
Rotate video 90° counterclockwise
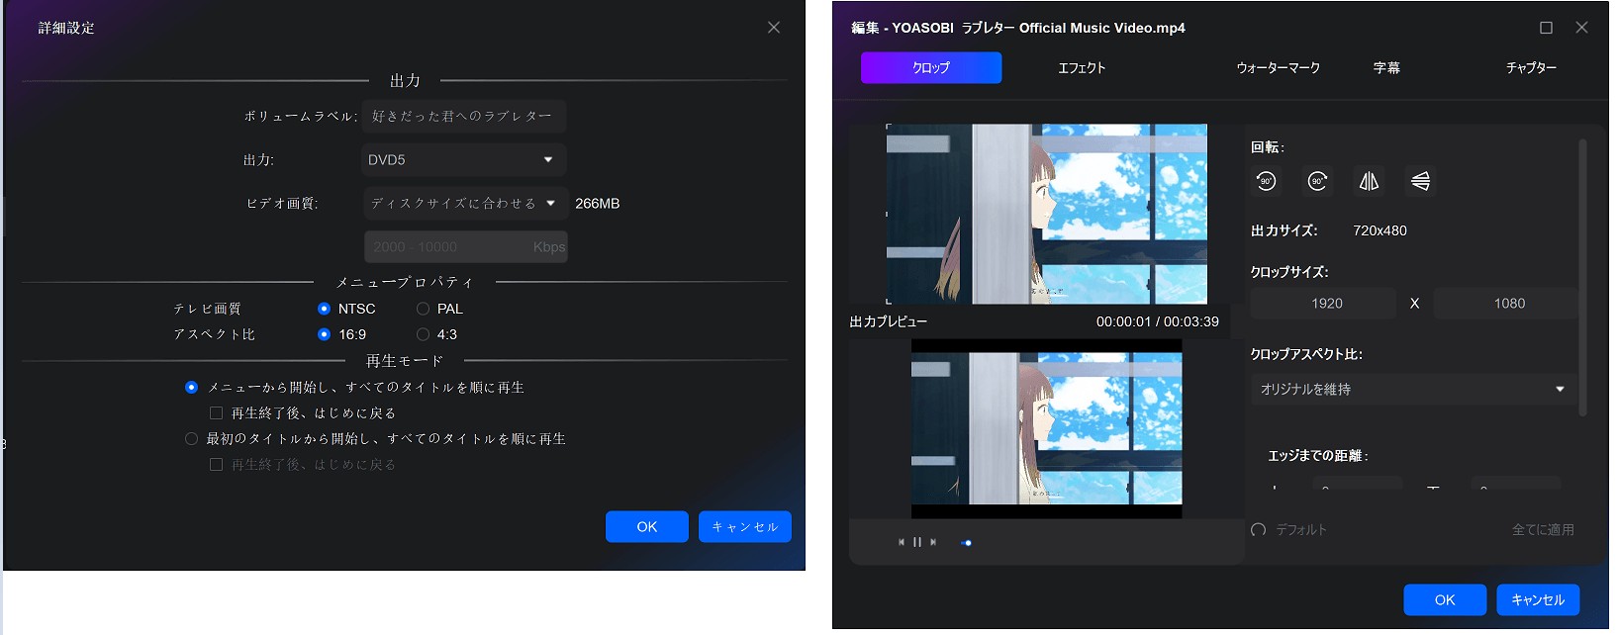1266,181
